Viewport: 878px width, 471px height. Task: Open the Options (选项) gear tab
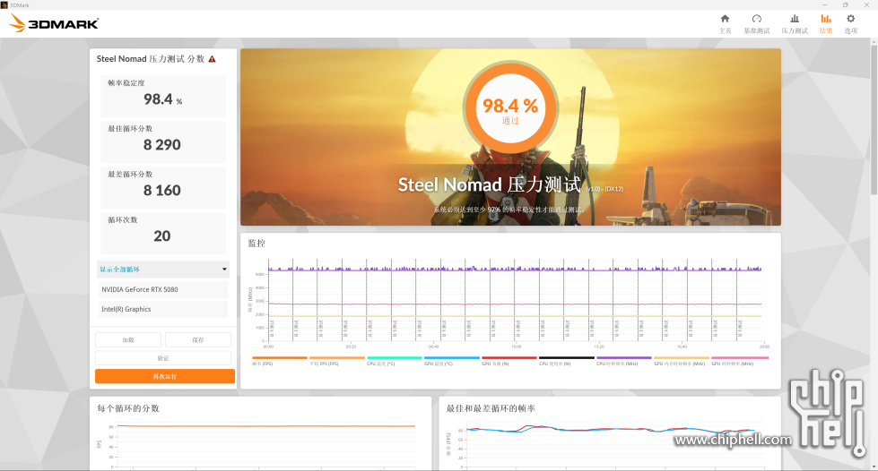(x=850, y=24)
